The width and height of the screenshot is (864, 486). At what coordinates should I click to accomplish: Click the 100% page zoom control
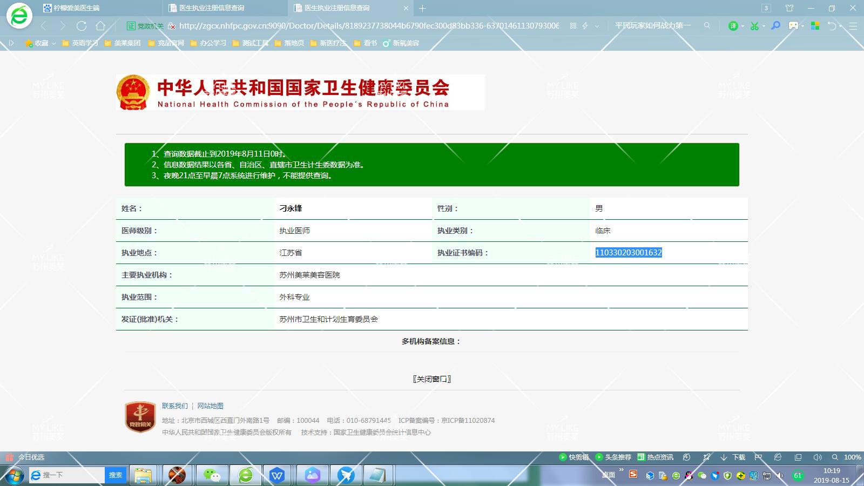pyautogui.click(x=852, y=457)
